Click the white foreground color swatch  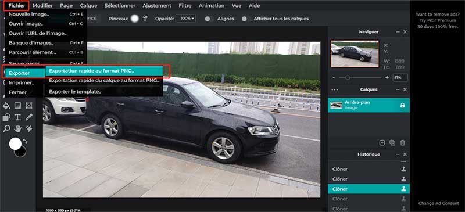(15, 144)
